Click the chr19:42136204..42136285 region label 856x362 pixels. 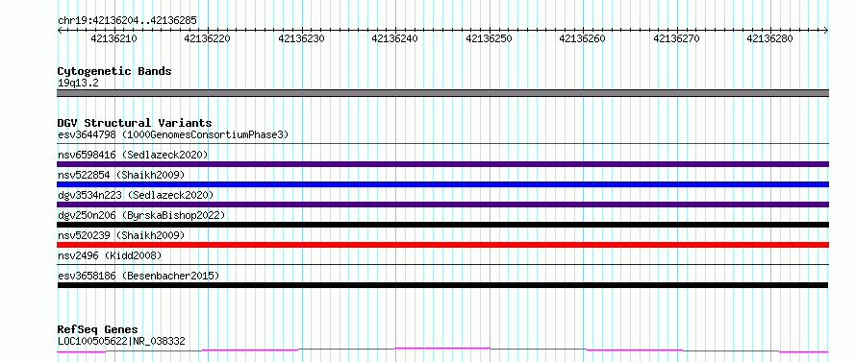pyautogui.click(x=127, y=20)
